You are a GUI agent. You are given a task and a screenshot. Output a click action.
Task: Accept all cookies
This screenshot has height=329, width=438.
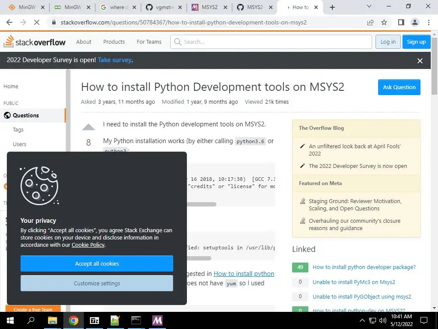point(97,263)
